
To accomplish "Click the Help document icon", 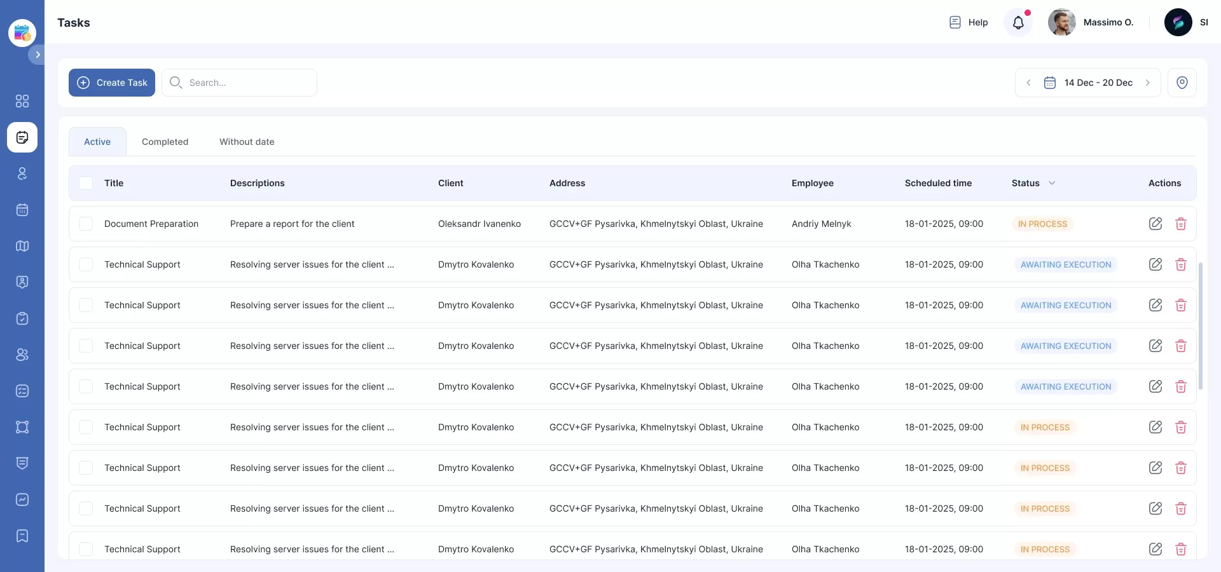I will pyautogui.click(x=955, y=23).
